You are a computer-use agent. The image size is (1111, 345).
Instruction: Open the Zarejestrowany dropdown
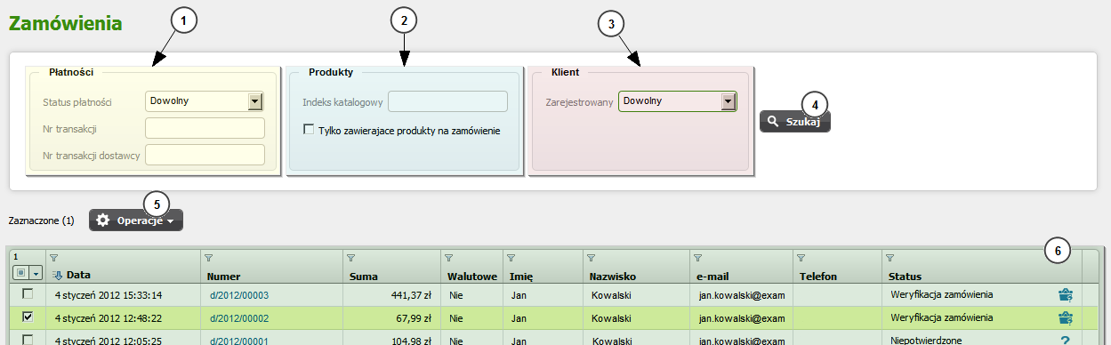click(729, 101)
